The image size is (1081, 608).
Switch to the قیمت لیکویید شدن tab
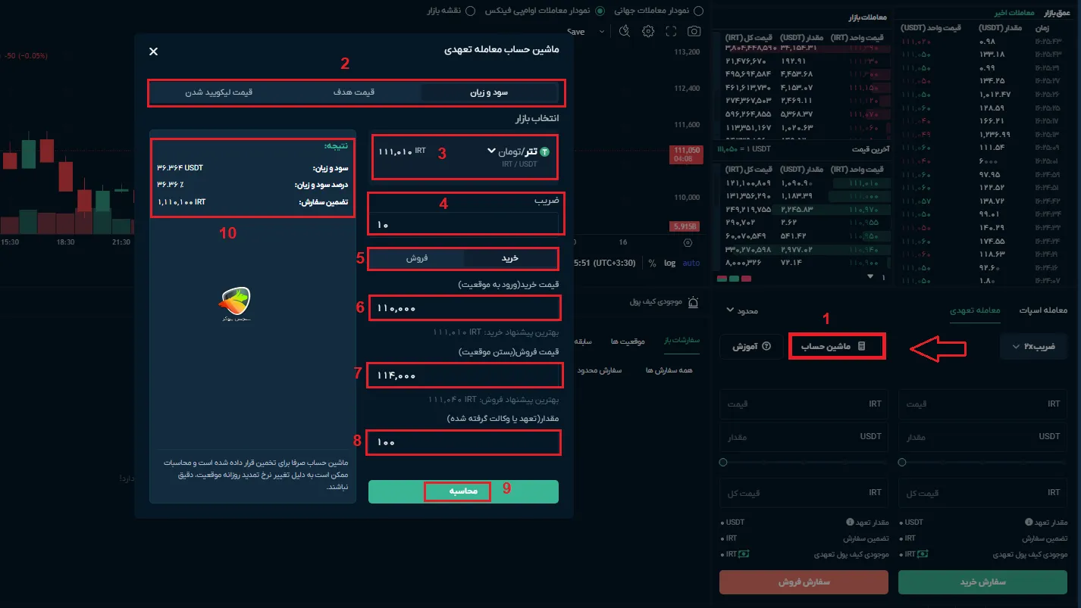218,92
